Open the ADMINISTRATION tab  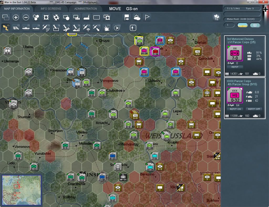tap(85, 9)
